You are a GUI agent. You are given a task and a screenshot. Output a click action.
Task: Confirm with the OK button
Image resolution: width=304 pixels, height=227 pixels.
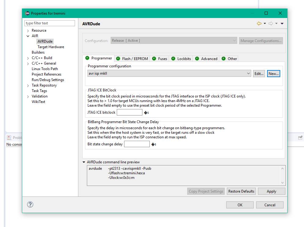(240, 205)
